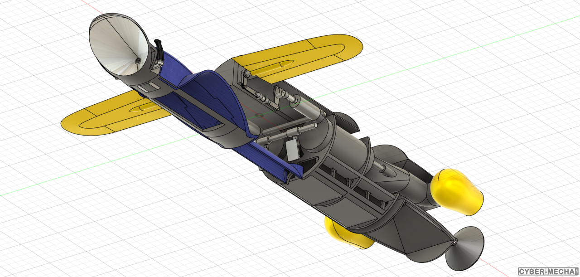Click the black handle beside the nose cone
The image size is (580, 277).
point(159,46)
